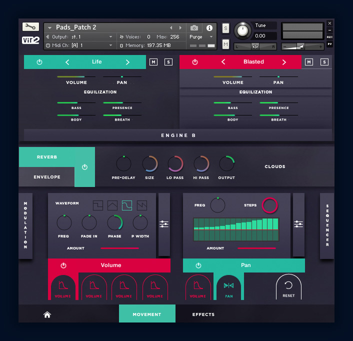Adjust the modulation Amount slider

(x=120, y=248)
